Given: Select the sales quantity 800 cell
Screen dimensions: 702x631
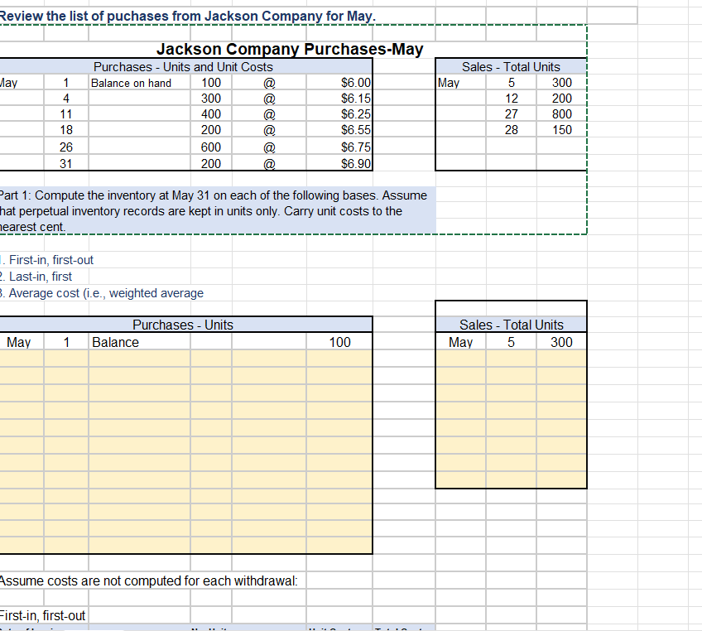Looking at the screenshot, I should 561,114.
